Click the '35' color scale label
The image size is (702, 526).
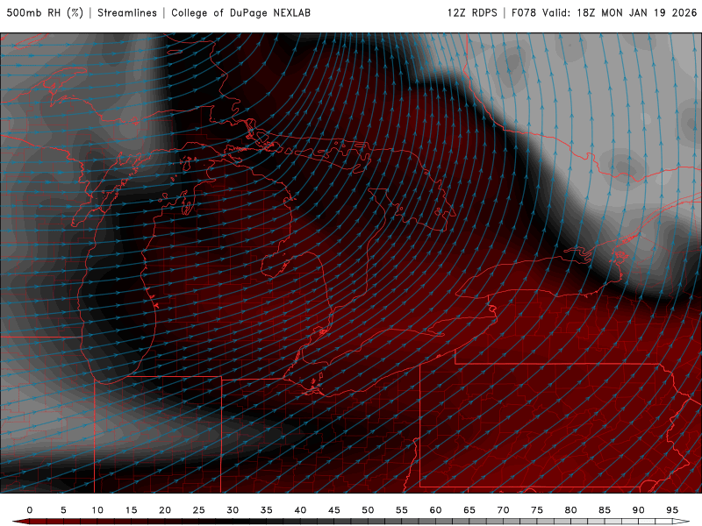click(x=267, y=510)
